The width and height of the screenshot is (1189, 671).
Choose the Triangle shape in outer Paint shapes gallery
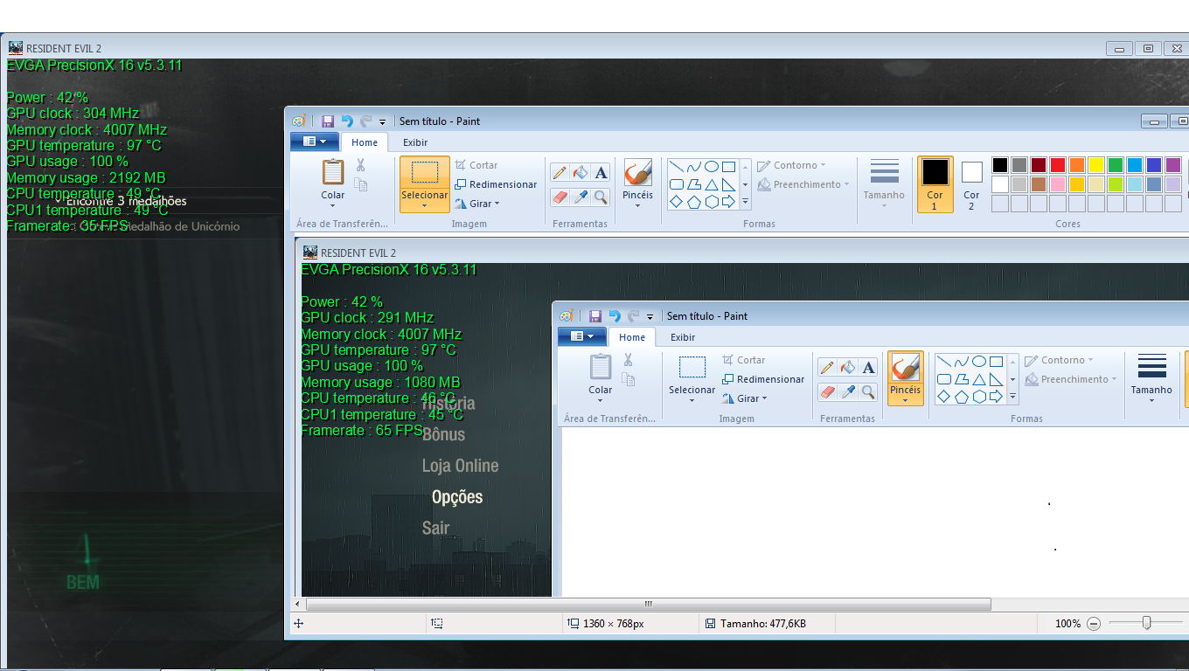[712, 184]
